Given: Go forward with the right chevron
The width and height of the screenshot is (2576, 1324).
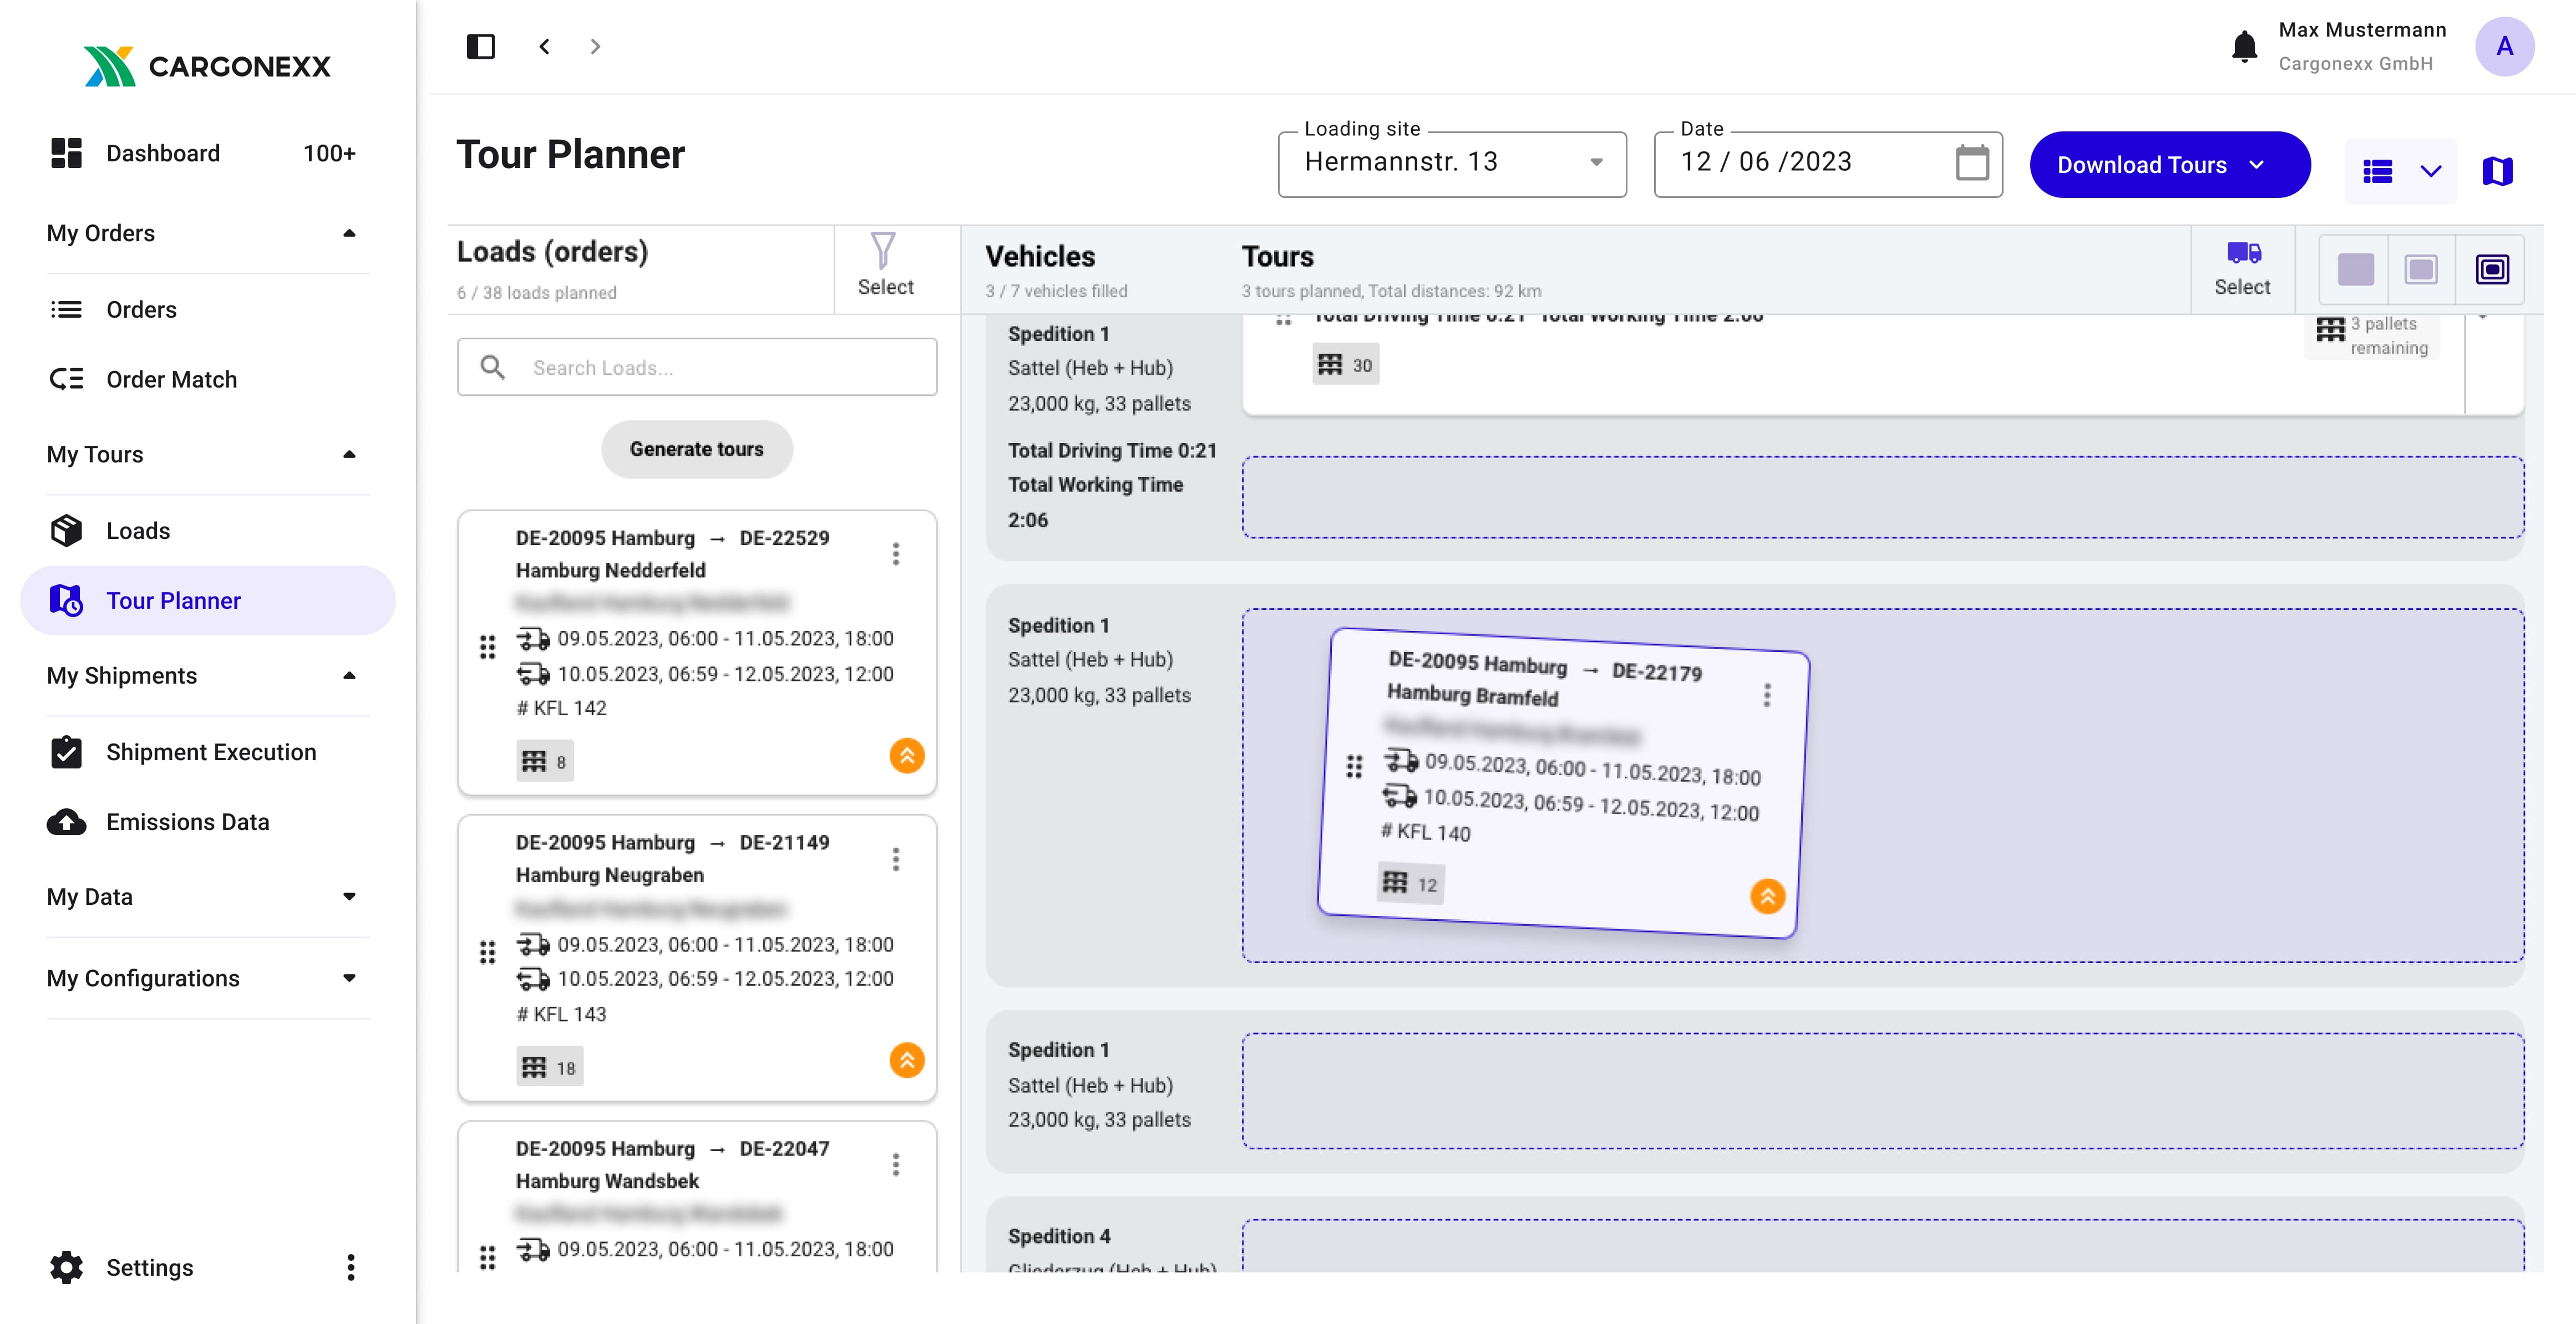Looking at the screenshot, I should pyautogui.click(x=595, y=46).
